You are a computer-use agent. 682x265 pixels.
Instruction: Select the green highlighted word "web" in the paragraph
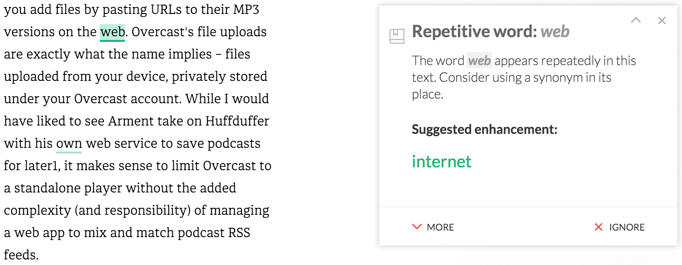(112, 32)
